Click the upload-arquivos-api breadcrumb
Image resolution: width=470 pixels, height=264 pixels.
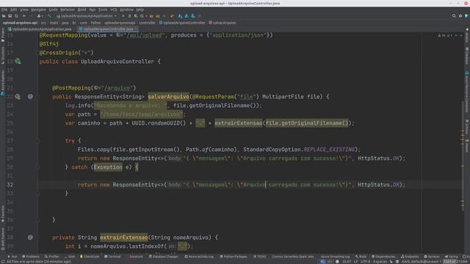[20, 23]
